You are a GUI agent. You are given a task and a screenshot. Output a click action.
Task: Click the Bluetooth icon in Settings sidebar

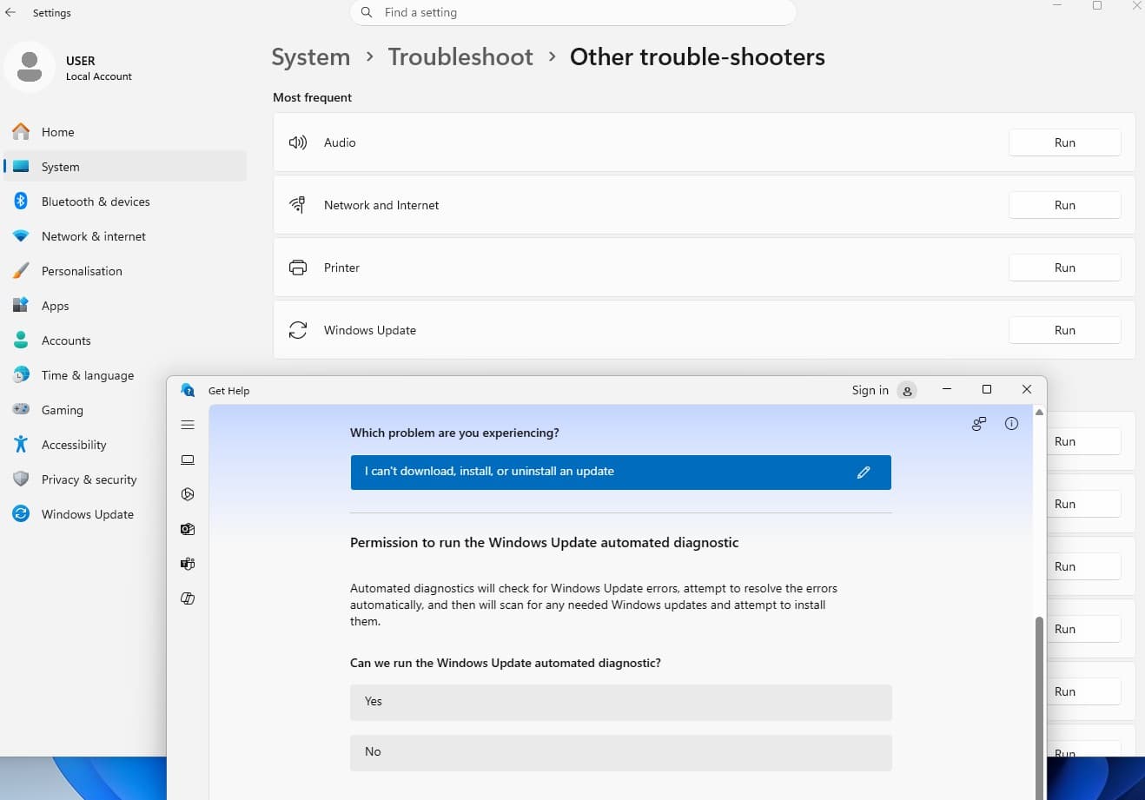(x=21, y=202)
